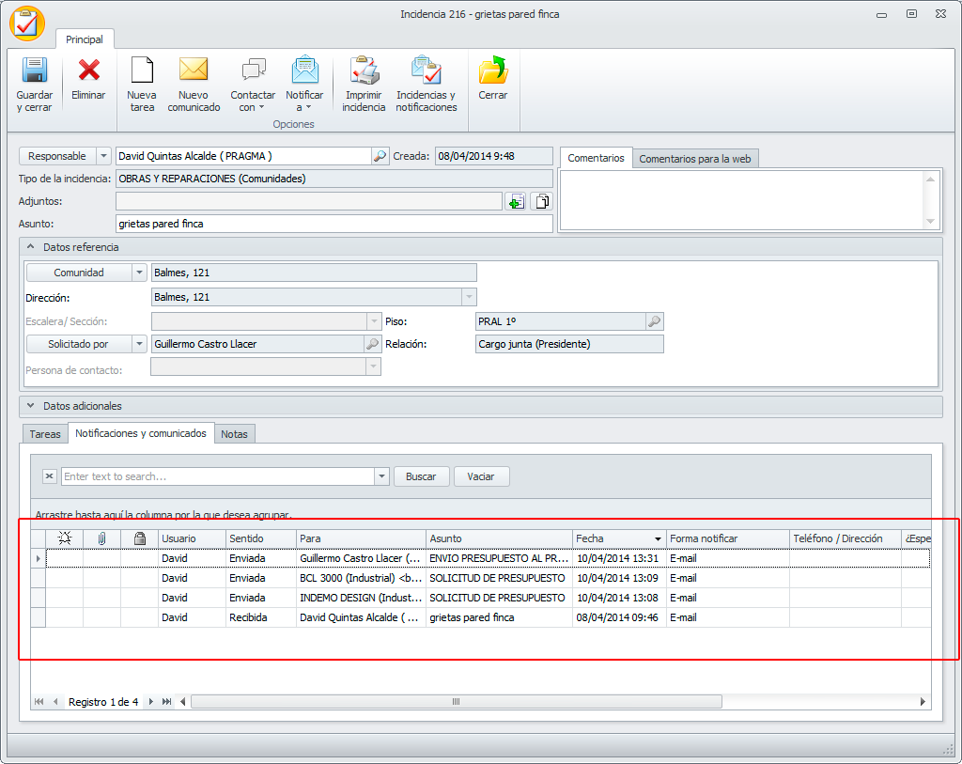
Task: Click the Imprimir incidencia printer icon
Action: [x=364, y=72]
